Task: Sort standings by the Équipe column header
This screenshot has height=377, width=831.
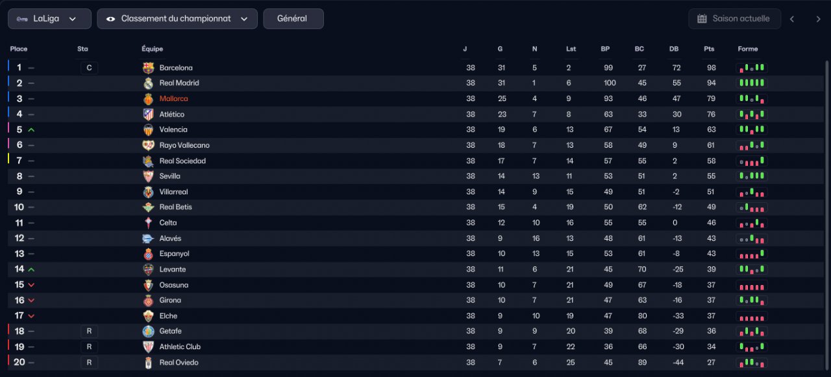Action: point(153,49)
